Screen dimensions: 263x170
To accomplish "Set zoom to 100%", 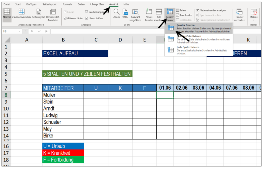I will (x=125, y=14).
